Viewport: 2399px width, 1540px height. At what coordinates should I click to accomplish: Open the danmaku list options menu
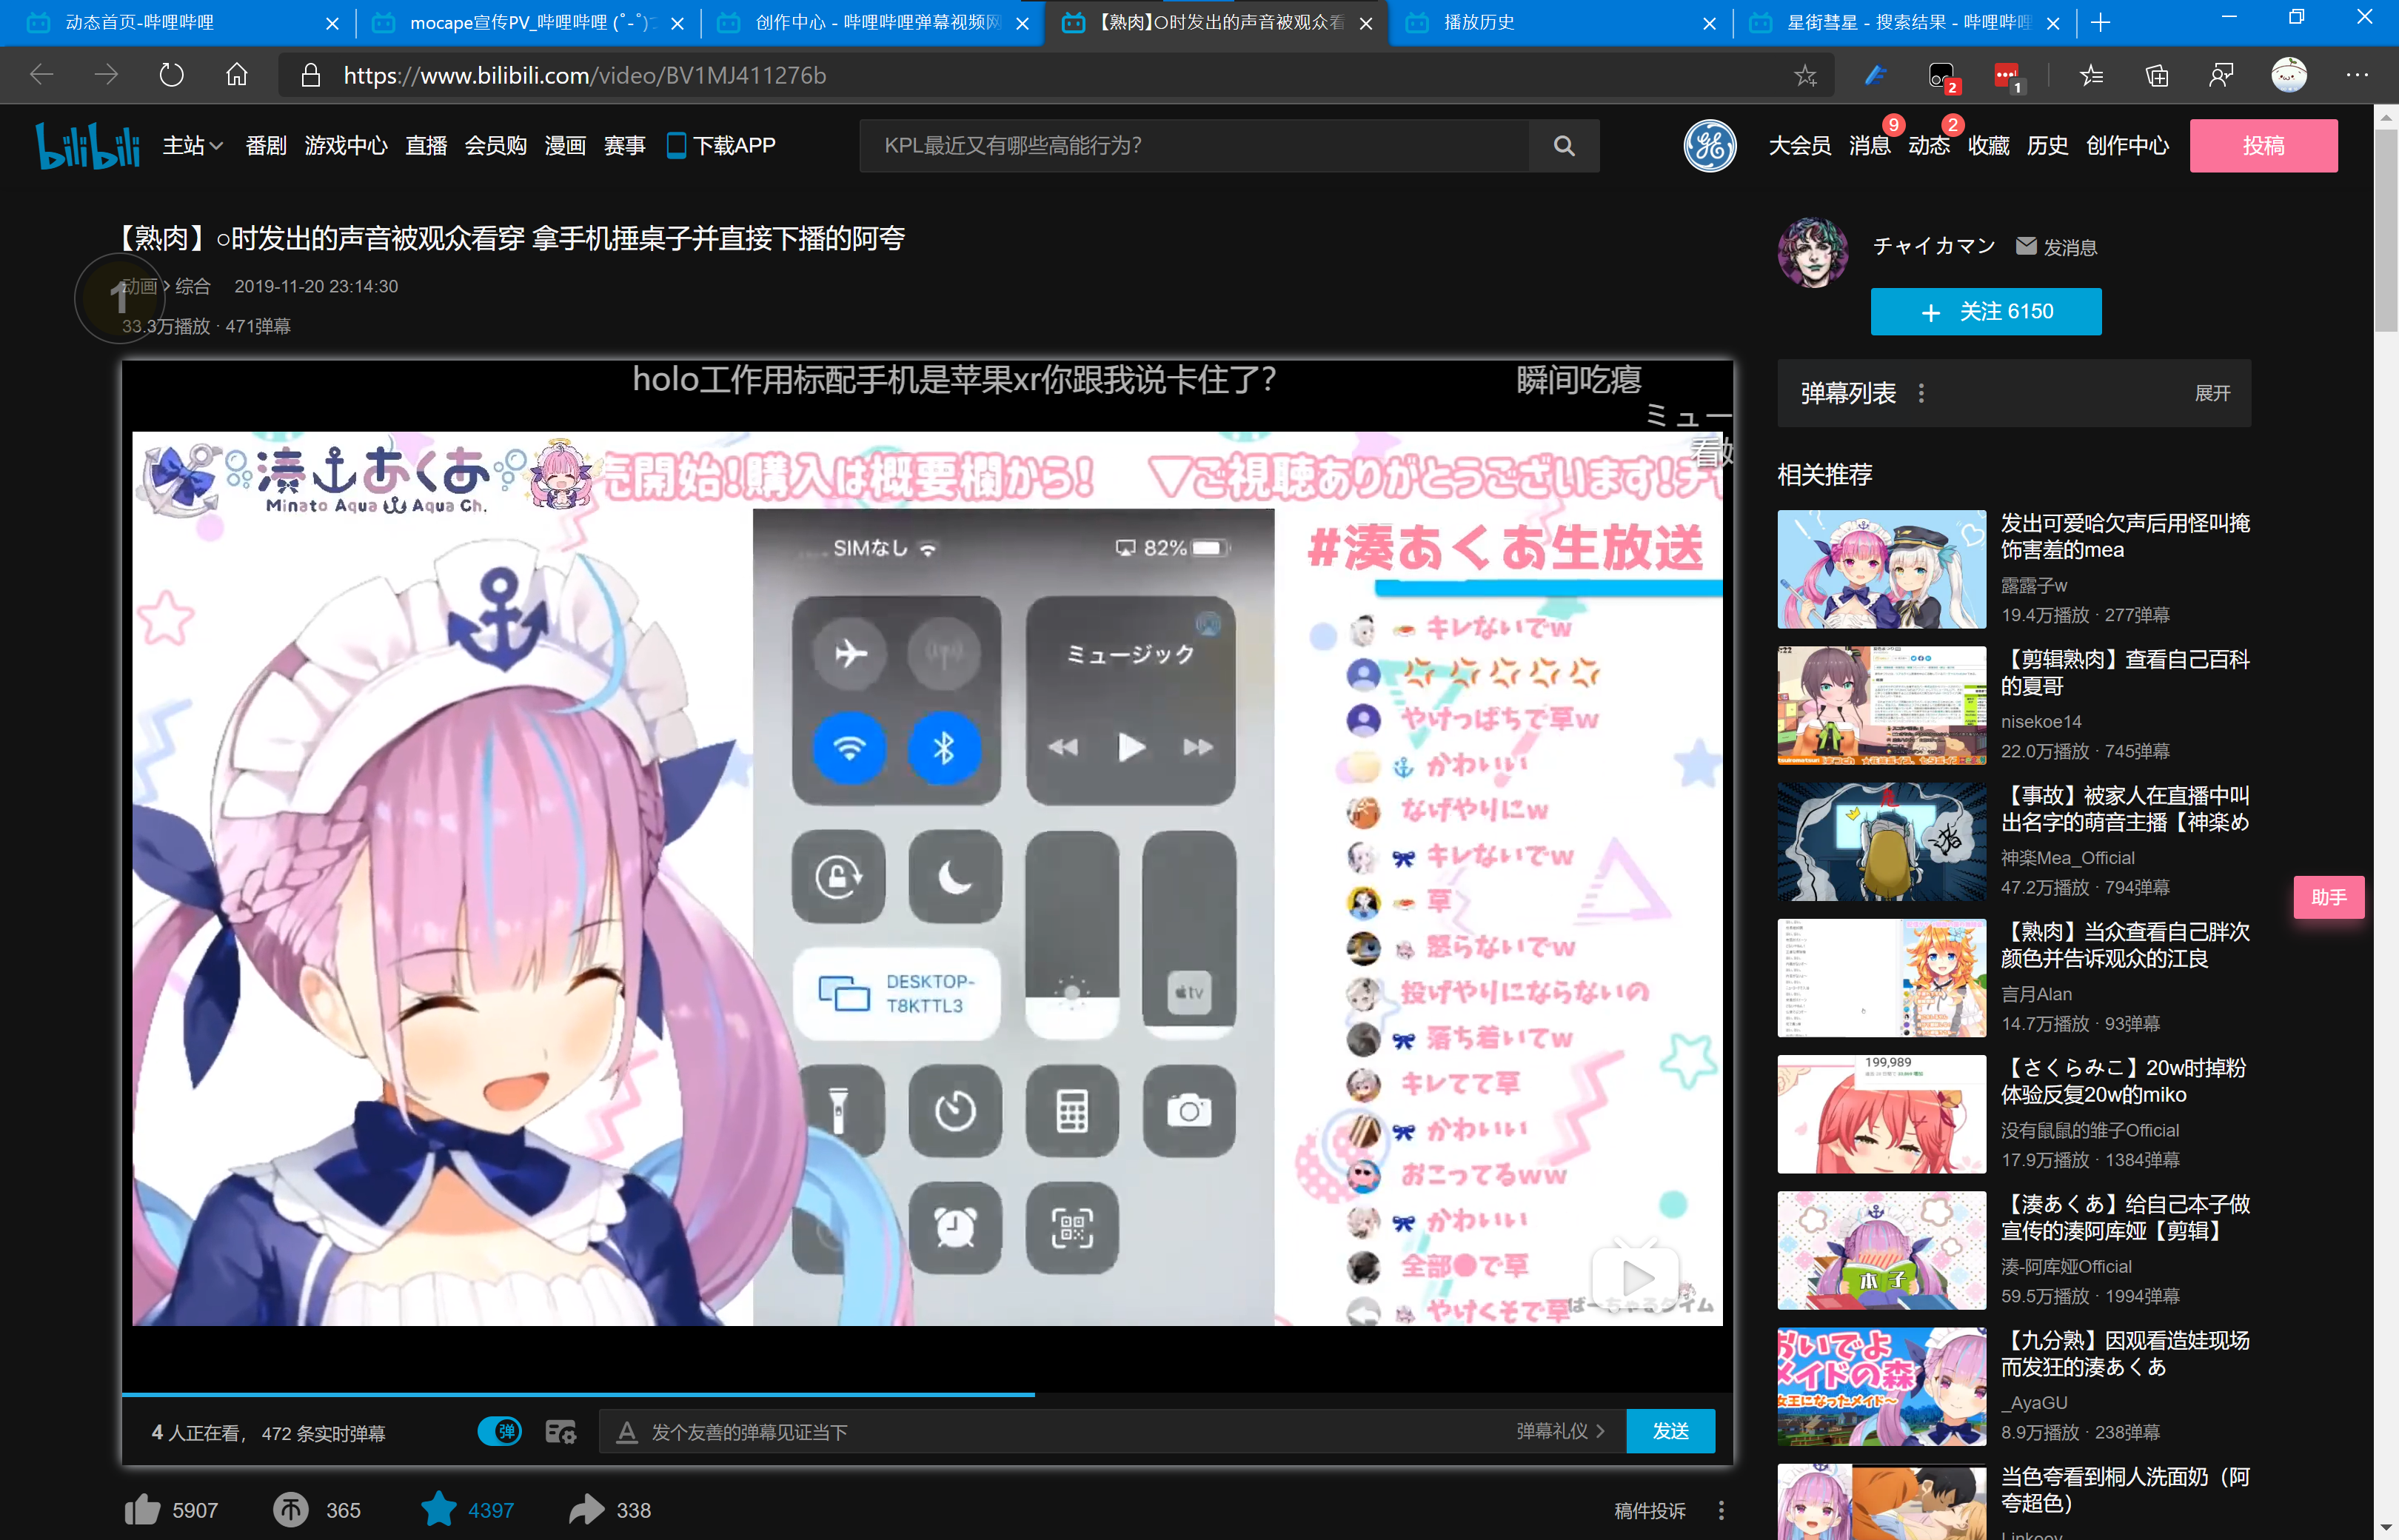click(x=1921, y=393)
